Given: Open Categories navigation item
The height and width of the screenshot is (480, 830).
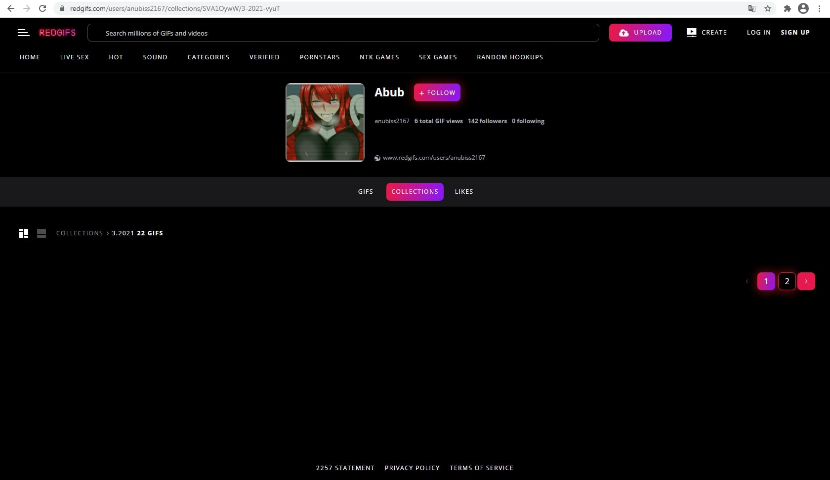Looking at the screenshot, I should [208, 57].
